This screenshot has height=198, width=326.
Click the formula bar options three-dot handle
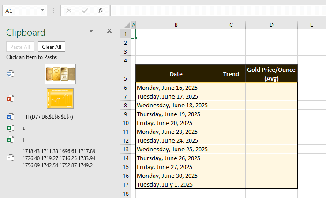[54, 11]
